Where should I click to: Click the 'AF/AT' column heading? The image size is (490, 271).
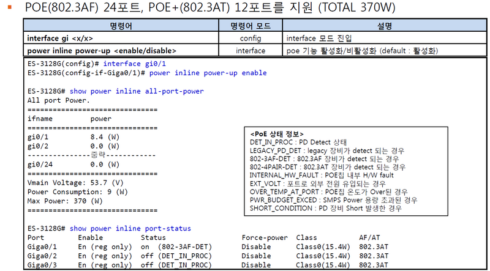[x=370, y=237]
